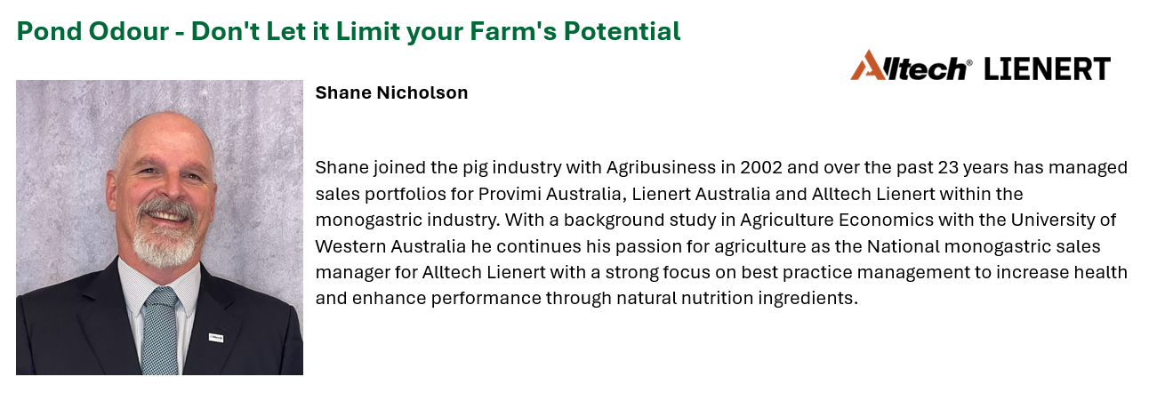This screenshot has height=393, width=1149.
Task: Click the registered trademark symbol beside Alltech
Action: [968, 62]
